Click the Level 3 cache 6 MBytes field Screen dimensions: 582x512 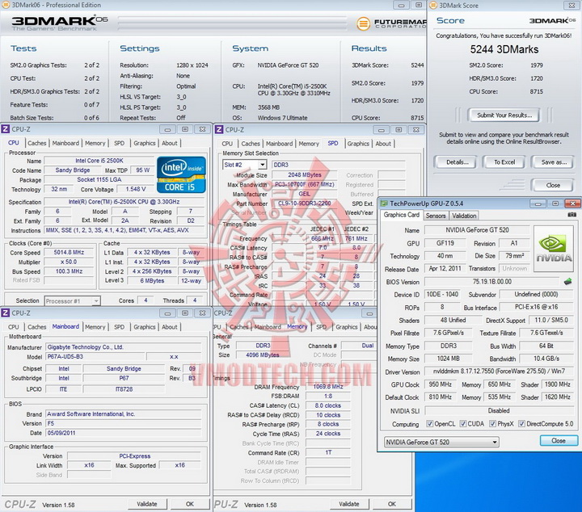152,281
